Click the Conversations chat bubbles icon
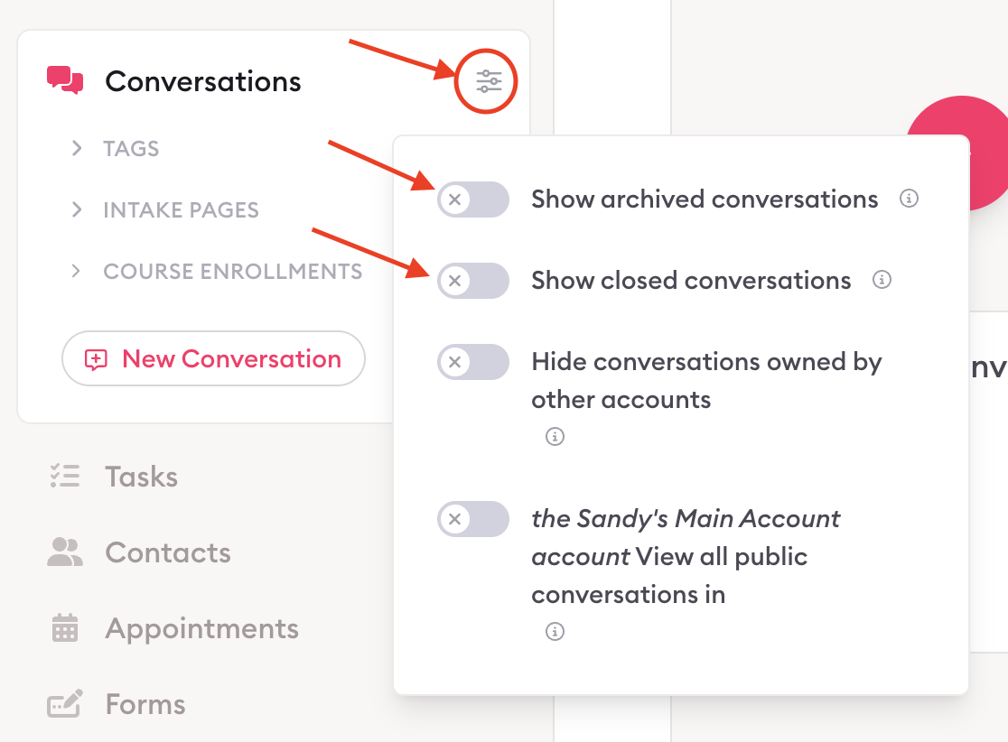The width and height of the screenshot is (1008, 742). coord(65,80)
